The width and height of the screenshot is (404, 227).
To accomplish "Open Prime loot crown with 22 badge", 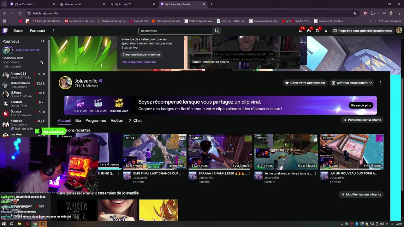I will pos(301,31).
